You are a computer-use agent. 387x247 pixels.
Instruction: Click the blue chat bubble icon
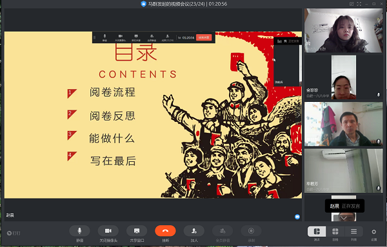[297, 217]
